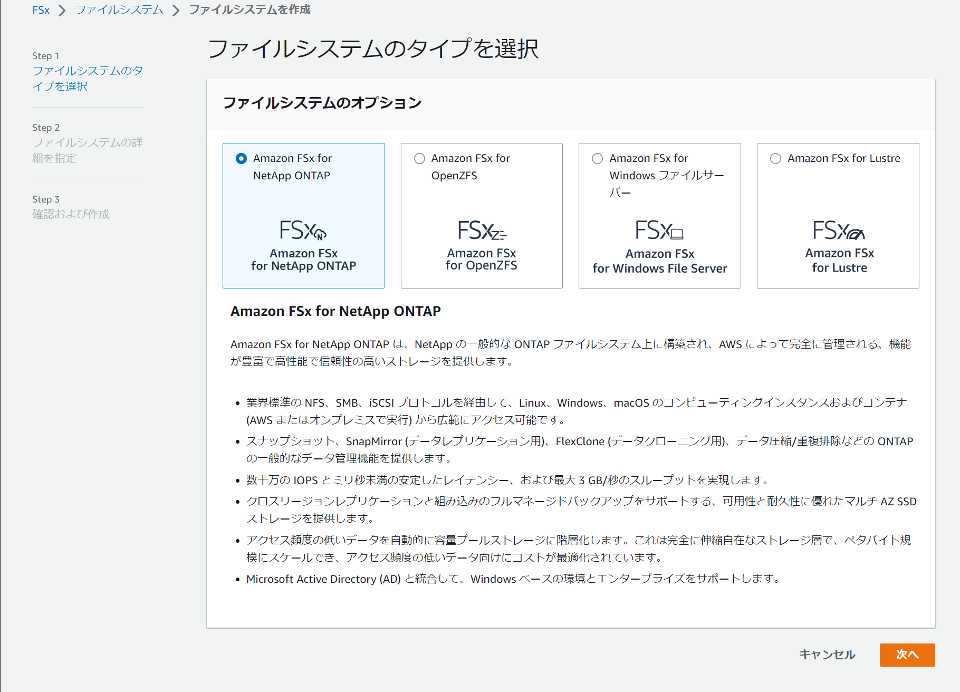Click the 'for NetApp ONTAP' card caption
960x692 pixels.
coord(304,266)
